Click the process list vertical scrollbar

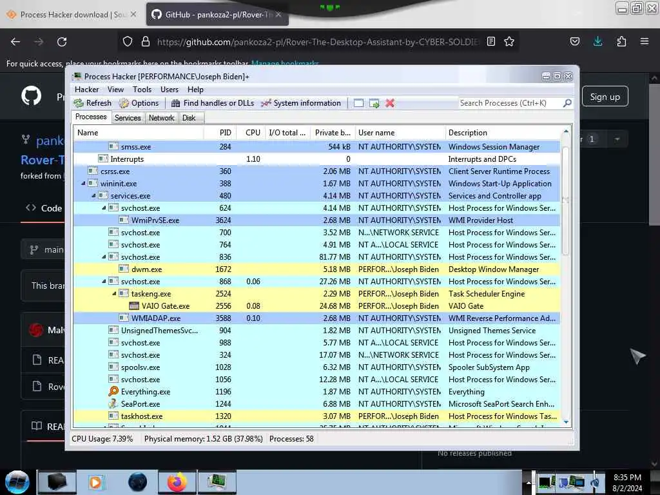point(566,201)
